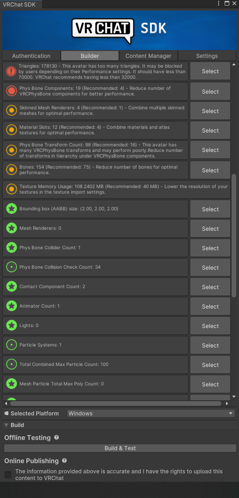The height and width of the screenshot is (498, 239).
Task: Click the red circle icon for Phys Bone Components
Action: point(12,91)
